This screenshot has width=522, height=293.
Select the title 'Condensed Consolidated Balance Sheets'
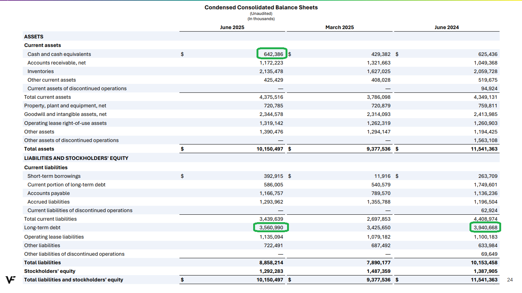coord(261,7)
